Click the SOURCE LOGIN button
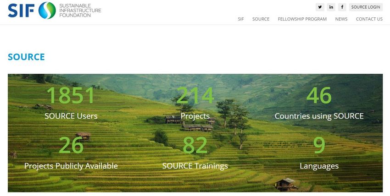This screenshot has height=196, width=390. click(366, 7)
